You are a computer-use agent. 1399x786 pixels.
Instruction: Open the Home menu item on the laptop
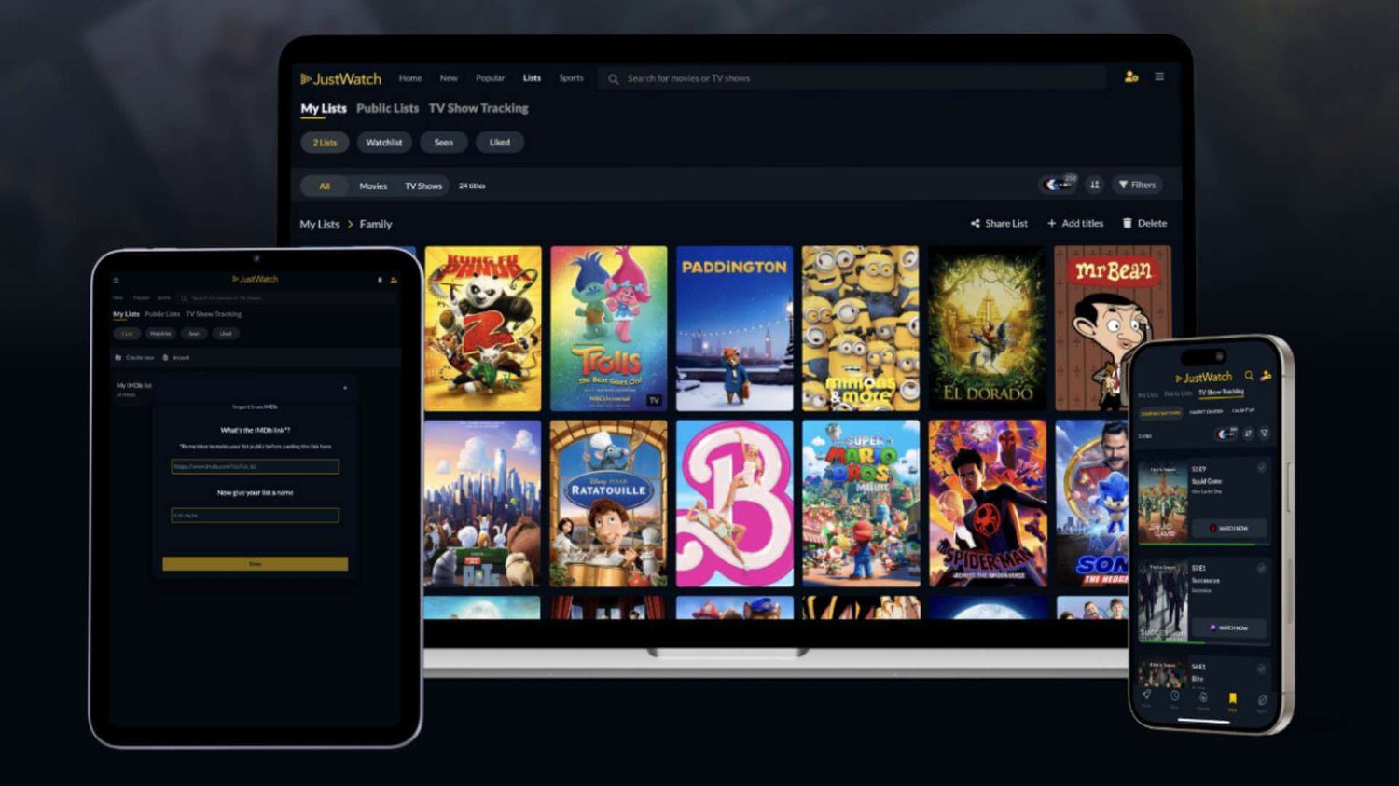coord(410,78)
